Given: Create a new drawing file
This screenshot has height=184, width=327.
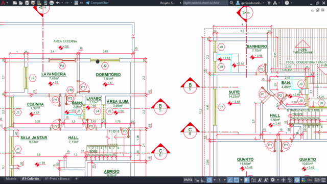Looking at the screenshot, I should 15,3.
